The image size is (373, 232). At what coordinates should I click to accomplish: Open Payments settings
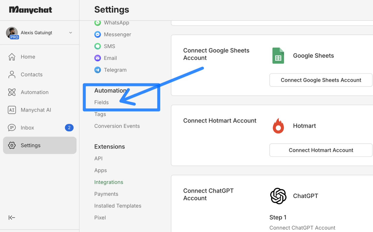coord(106,194)
